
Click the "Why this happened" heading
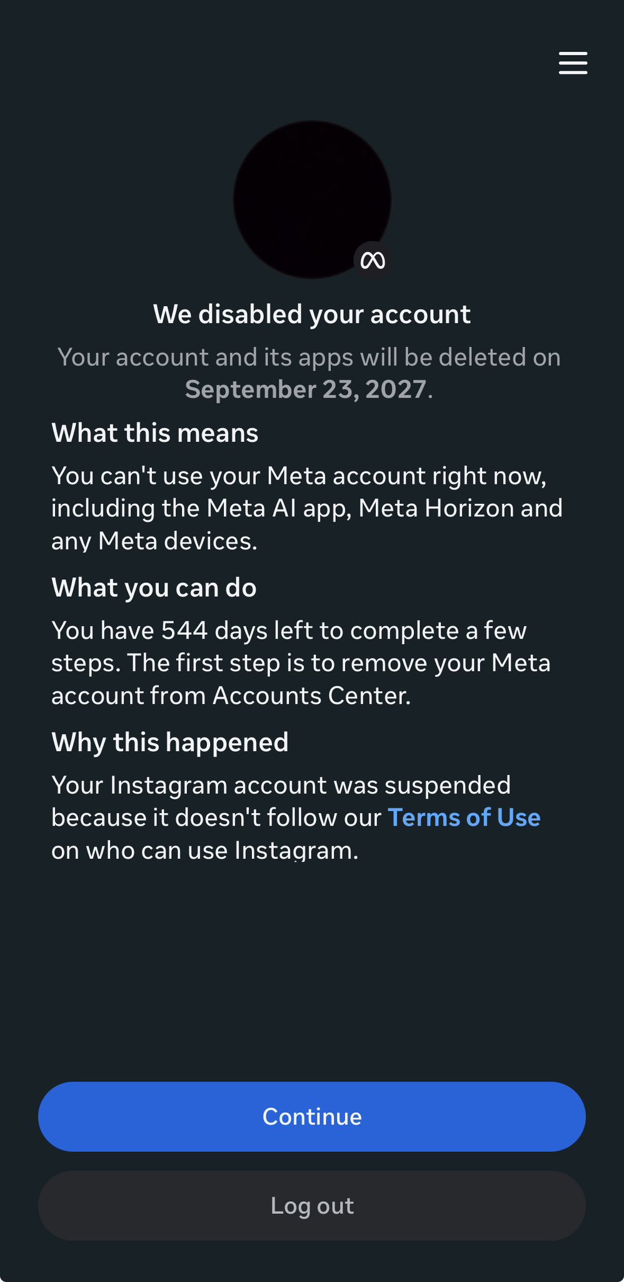point(170,742)
